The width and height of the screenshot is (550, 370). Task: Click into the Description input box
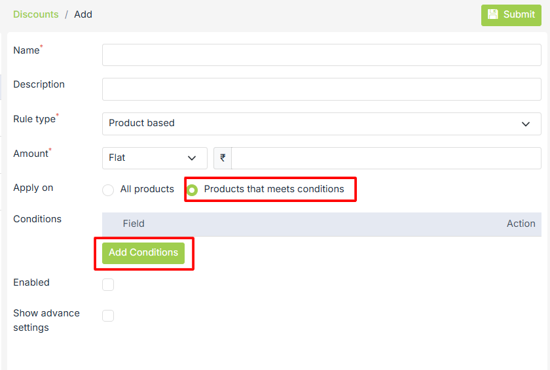coord(321,90)
